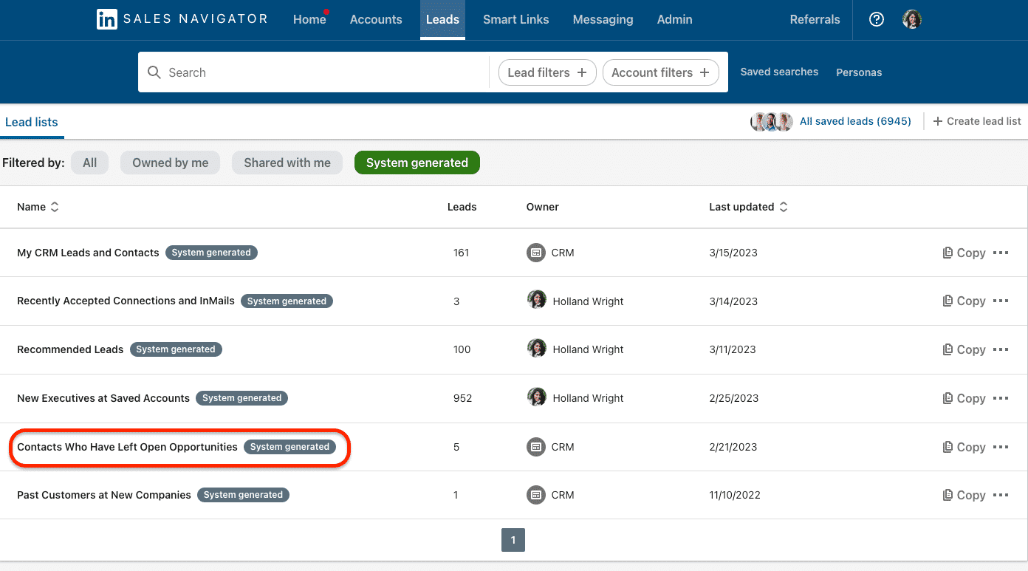Open Contacts Who Have Left Open Opportunities list
This screenshot has height=571, width=1028.
pos(127,447)
